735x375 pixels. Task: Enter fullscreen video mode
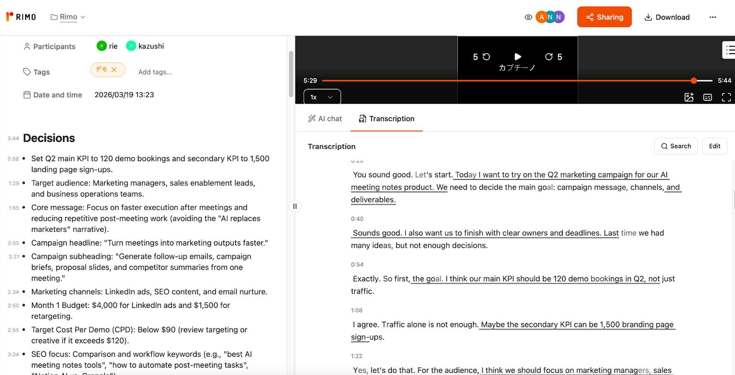[x=726, y=97]
